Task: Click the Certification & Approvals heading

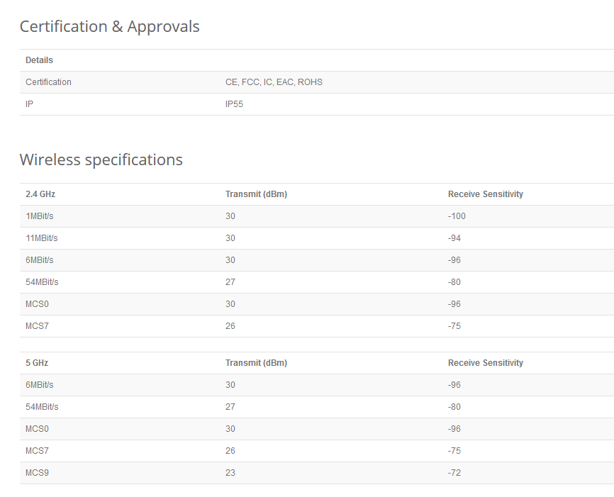Action: (109, 27)
